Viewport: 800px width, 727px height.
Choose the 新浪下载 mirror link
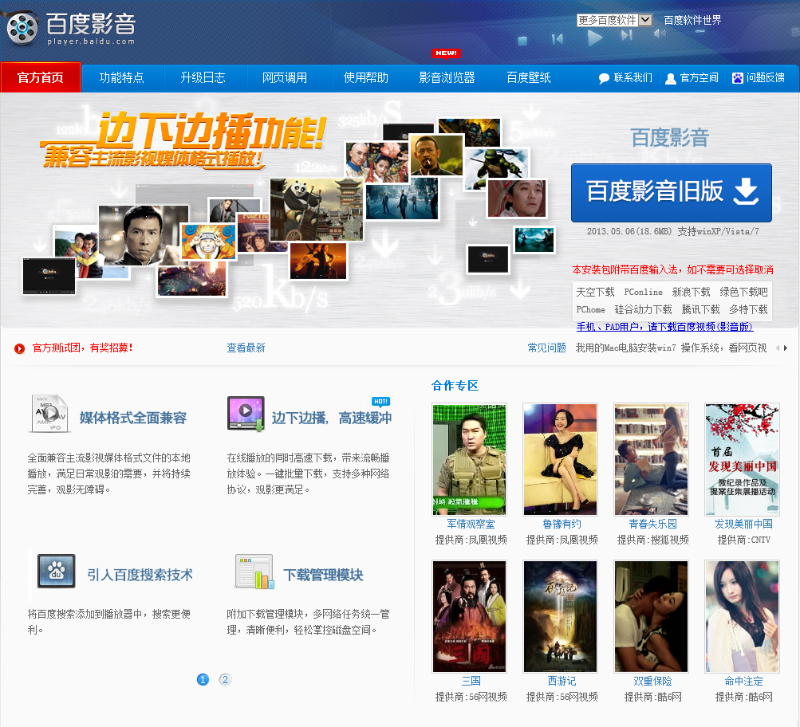[691, 292]
